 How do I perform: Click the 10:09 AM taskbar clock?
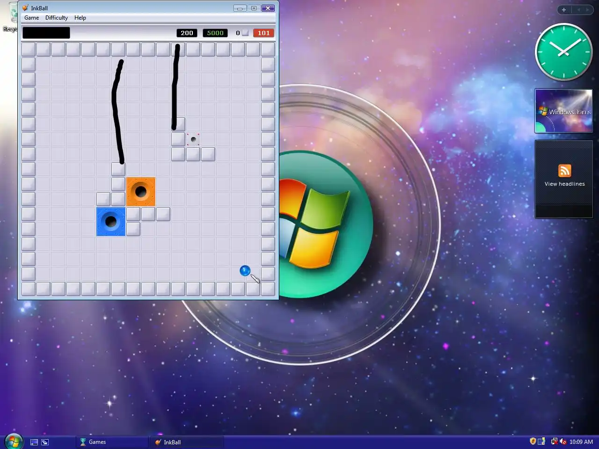581,442
